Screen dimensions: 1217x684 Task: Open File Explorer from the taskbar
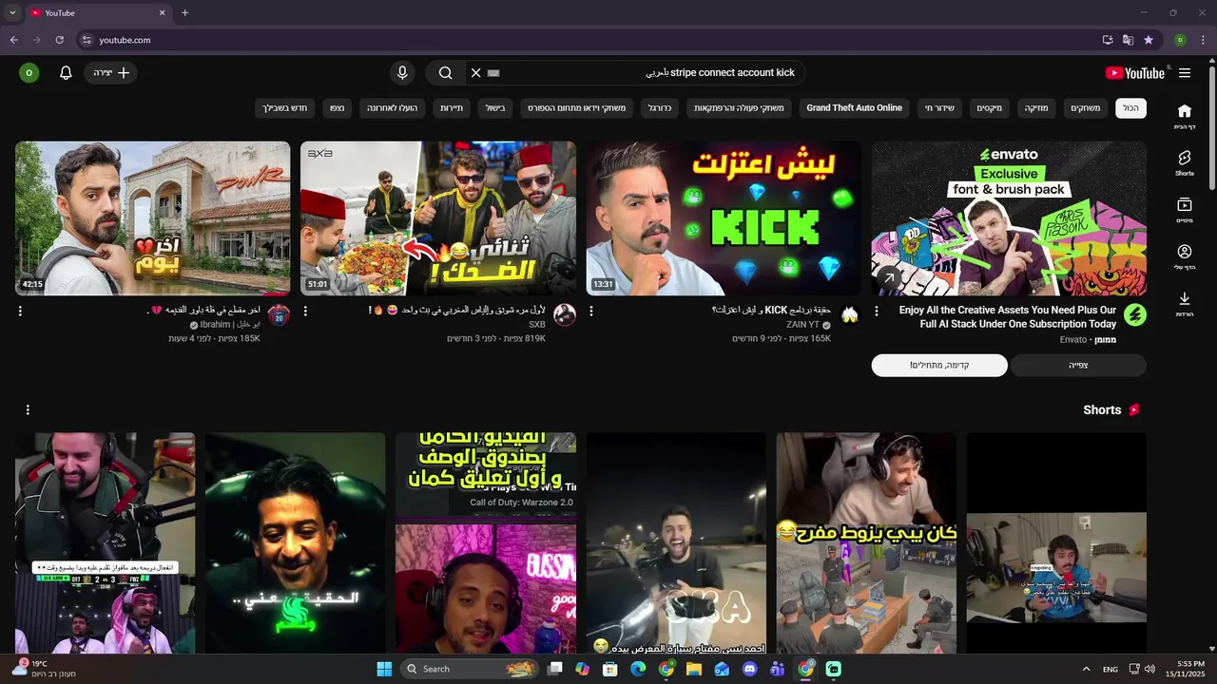[694, 669]
